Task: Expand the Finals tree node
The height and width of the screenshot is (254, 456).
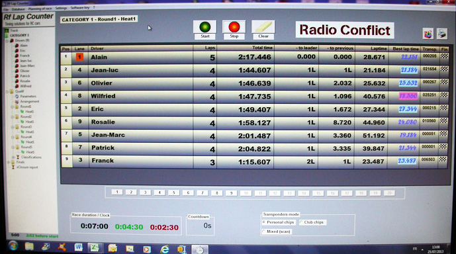Action: (x=8, y=162)
